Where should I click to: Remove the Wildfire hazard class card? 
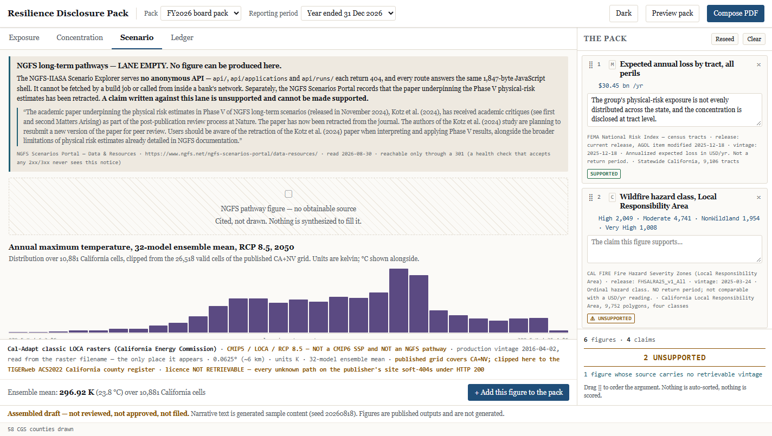pyautogui.click(x=758, y=197)
